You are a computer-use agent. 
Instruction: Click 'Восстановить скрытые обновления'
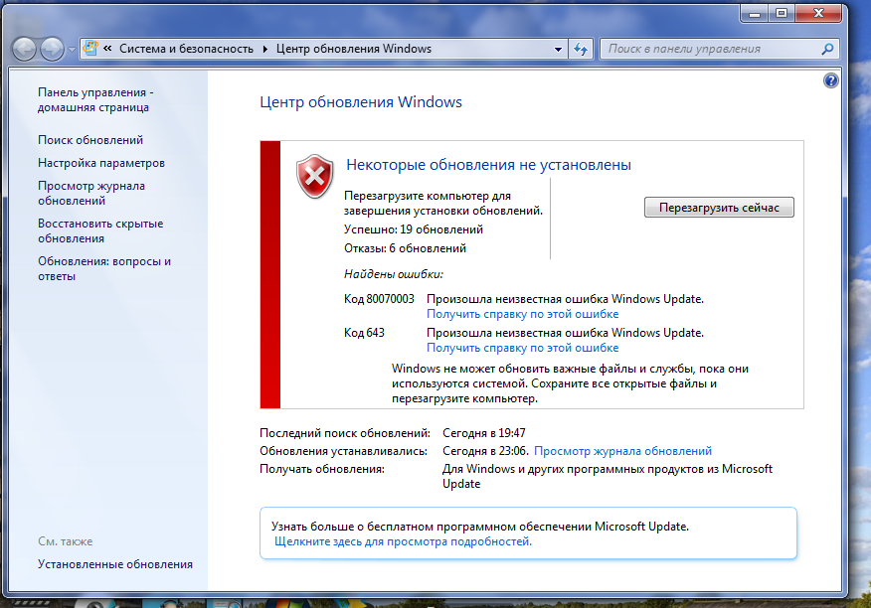100,230
